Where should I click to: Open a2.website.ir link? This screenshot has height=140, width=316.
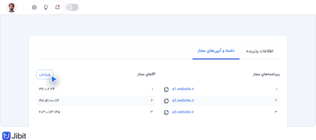click(183, 100)
